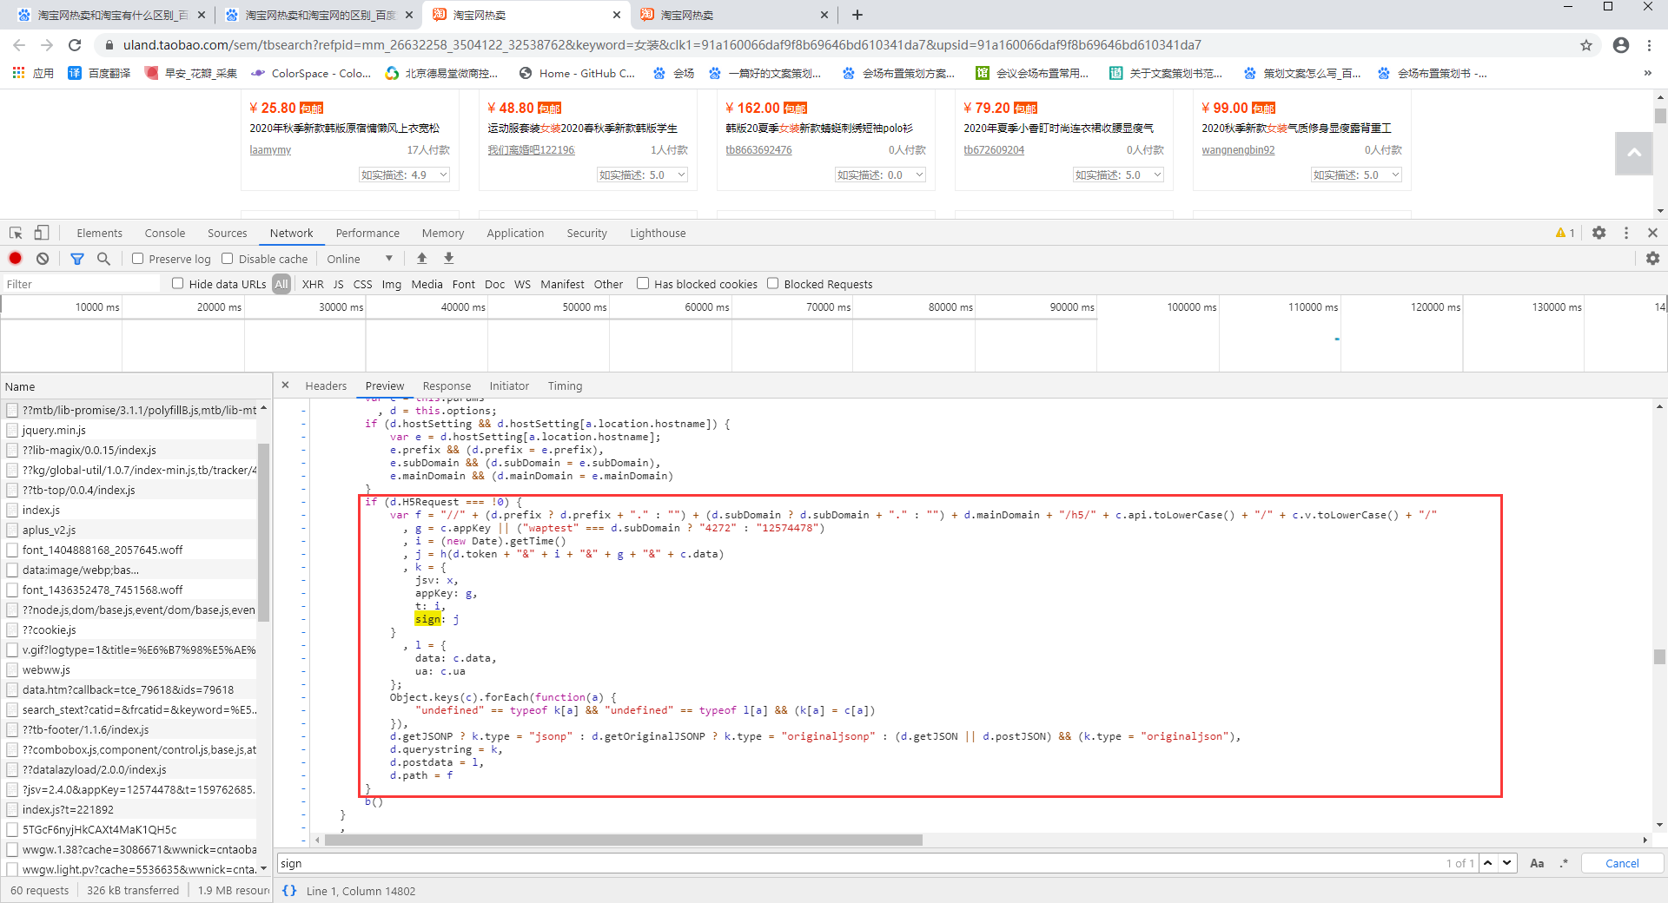Go to next search match

click(x=1507, y=863)
